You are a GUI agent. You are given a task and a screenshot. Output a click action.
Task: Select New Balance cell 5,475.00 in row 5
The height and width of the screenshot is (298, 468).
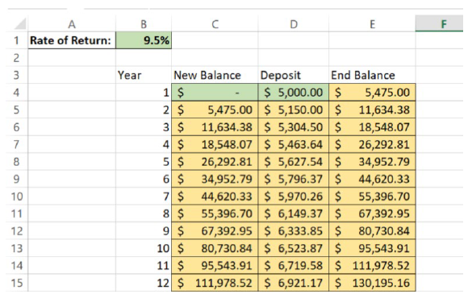pos(215,110)
